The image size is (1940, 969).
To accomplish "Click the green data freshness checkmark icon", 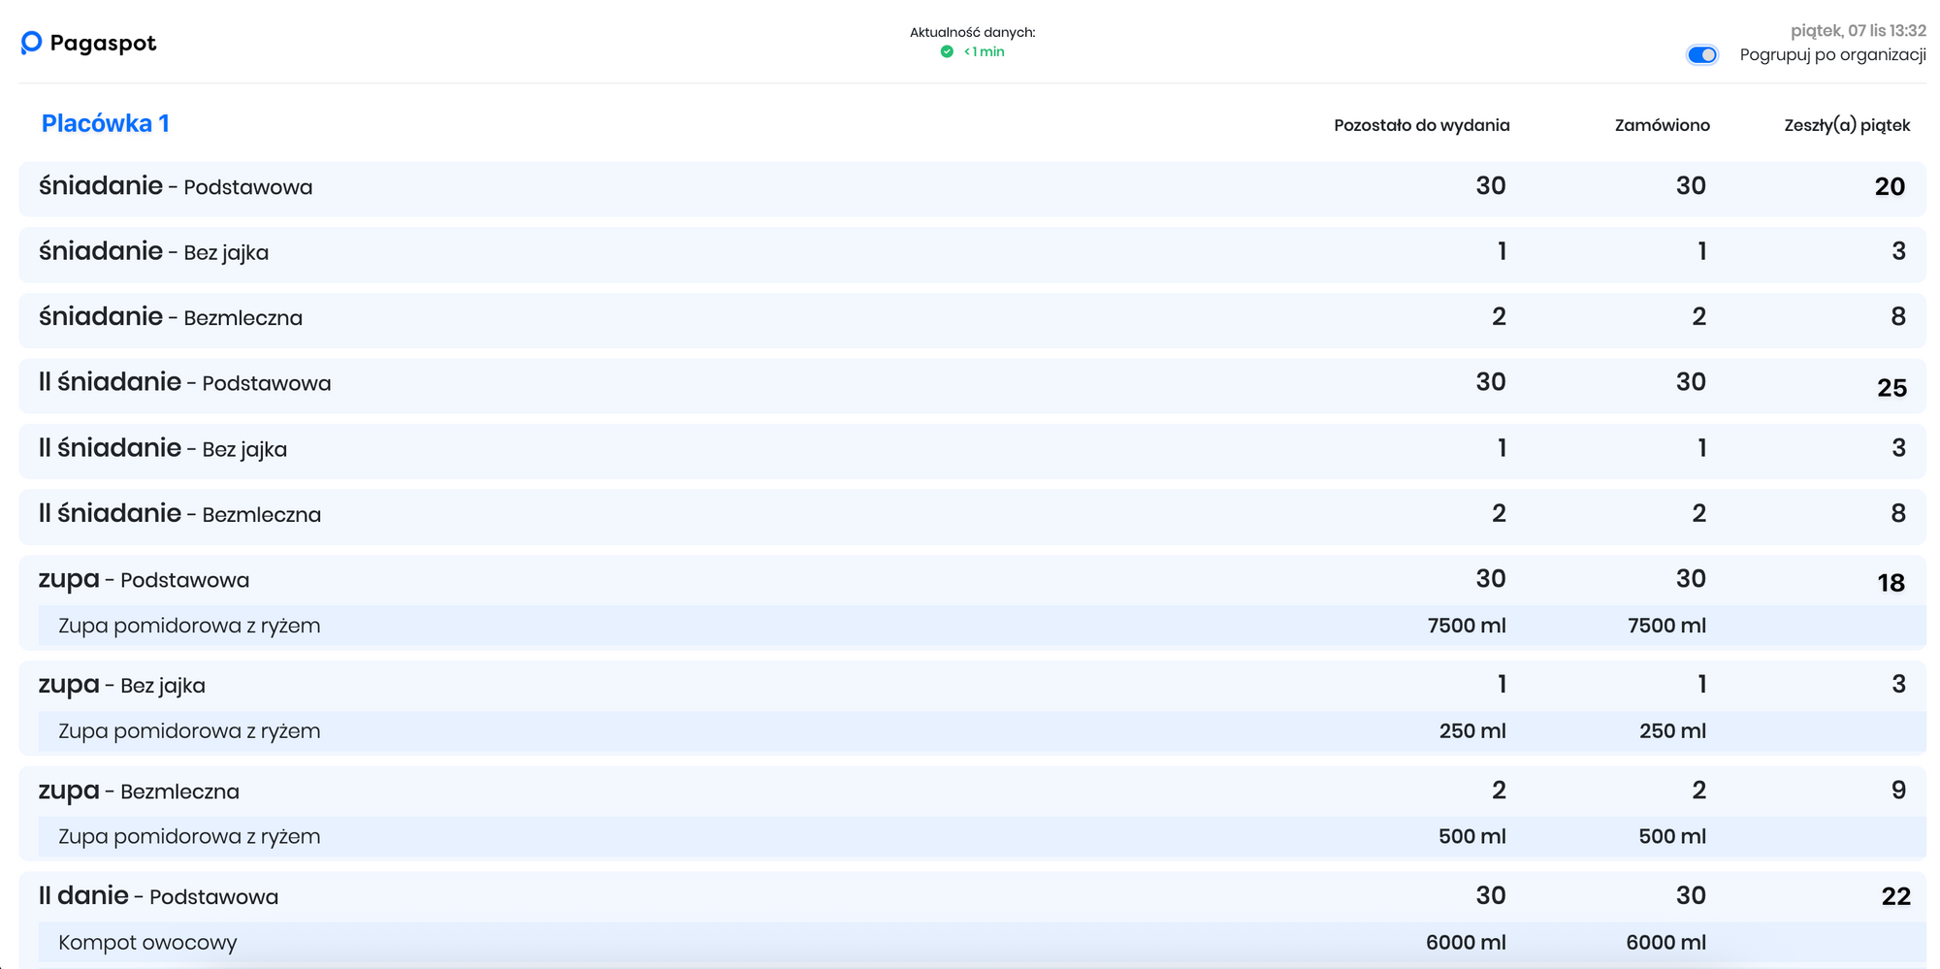I will (x=947, y=52).
